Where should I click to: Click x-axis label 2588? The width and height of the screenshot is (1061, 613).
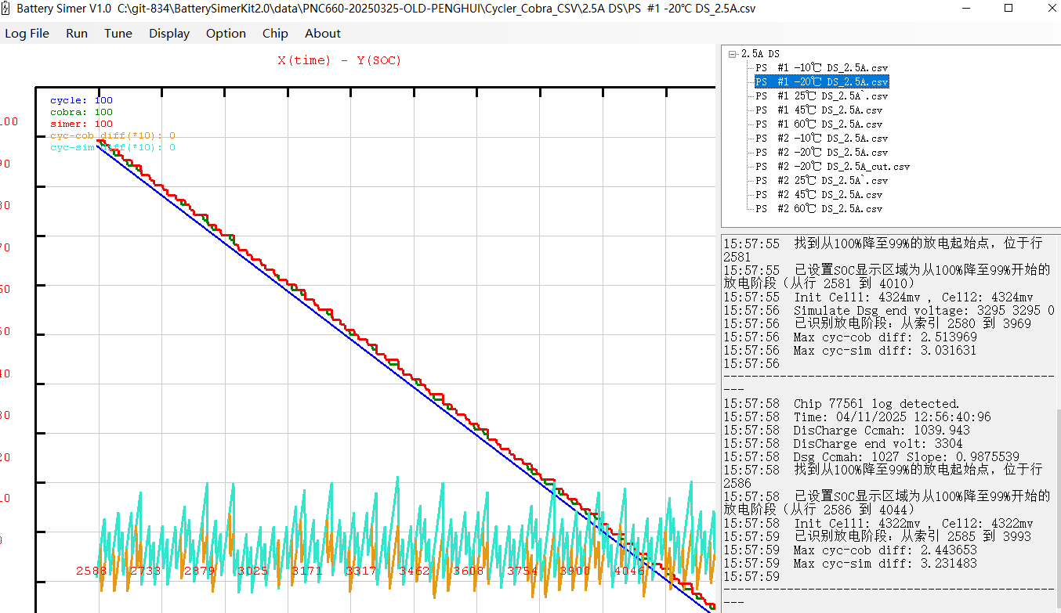(x=92, y=571)
